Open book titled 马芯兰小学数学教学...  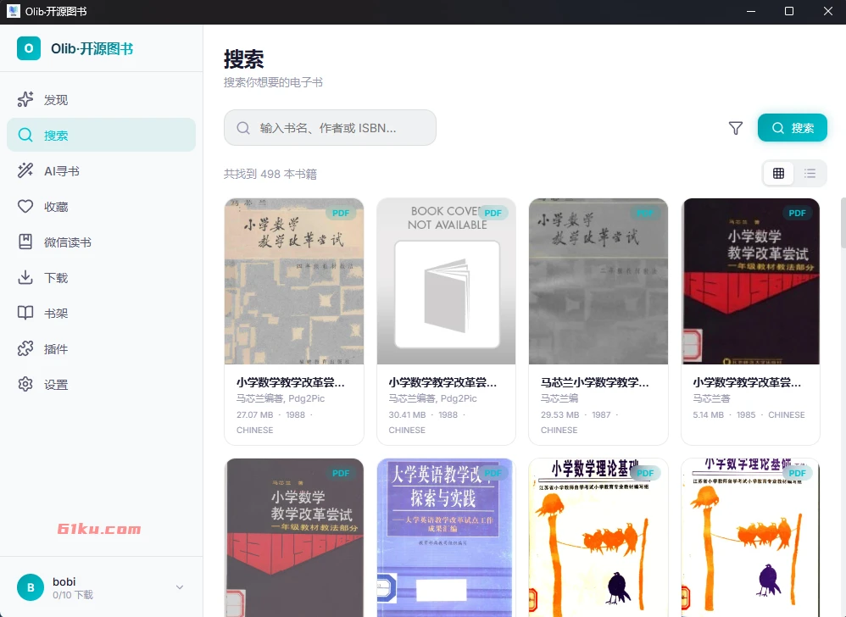(x=594, y=382)
